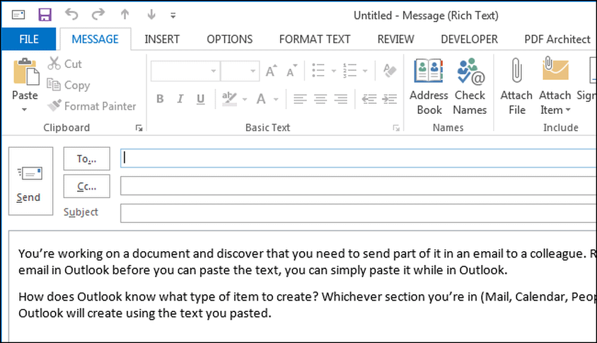
Task: Click the Redo arrow in title bar
Action: [x=99, y=14]
